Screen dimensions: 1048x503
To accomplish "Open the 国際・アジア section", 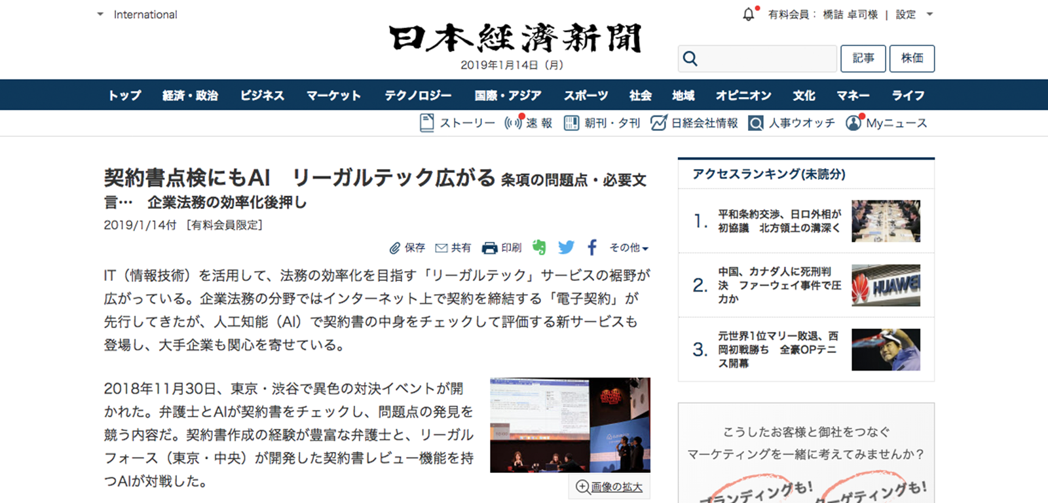I will (508, 96).
